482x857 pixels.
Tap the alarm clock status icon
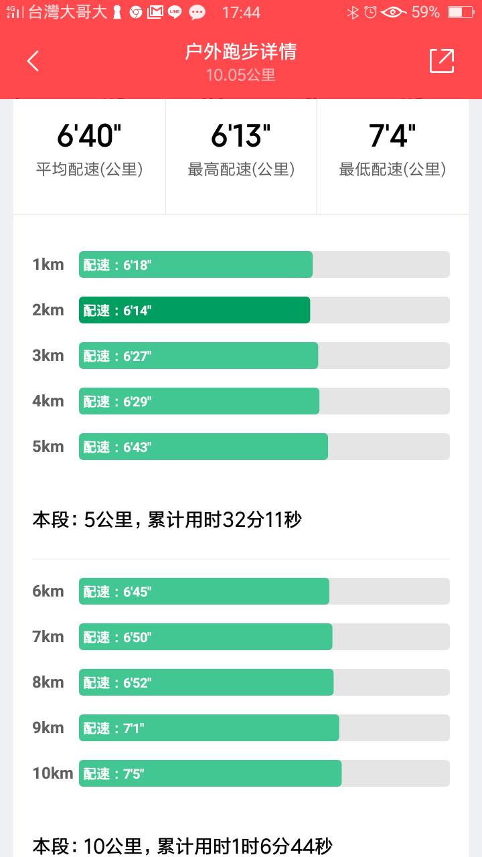(x=370, y=12)
